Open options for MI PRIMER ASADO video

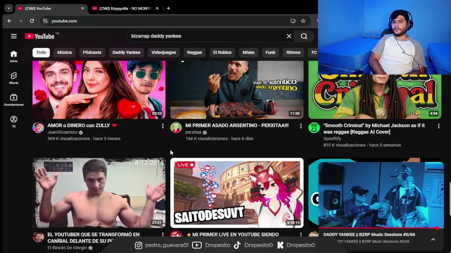pyautogui.click(x=301, y=126)
